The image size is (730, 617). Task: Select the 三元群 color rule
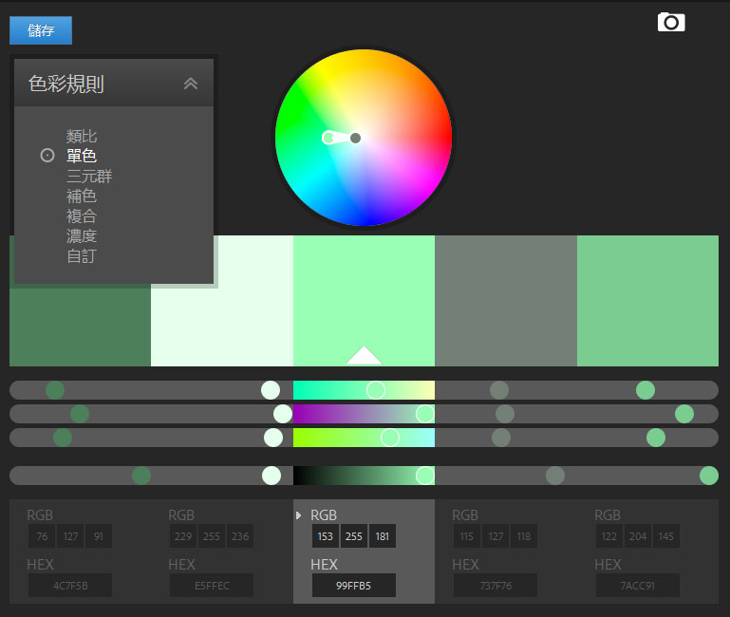point(89,176)
